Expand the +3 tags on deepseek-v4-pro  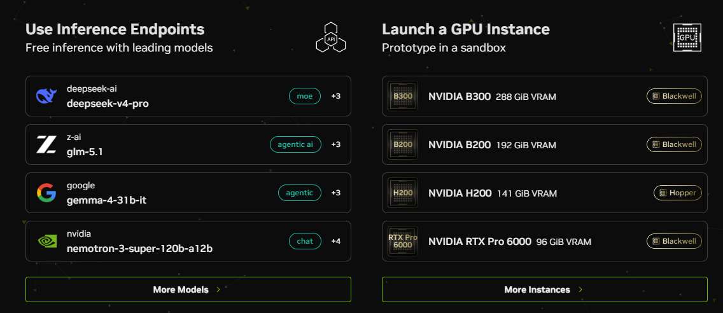click(x=336, y=96)
